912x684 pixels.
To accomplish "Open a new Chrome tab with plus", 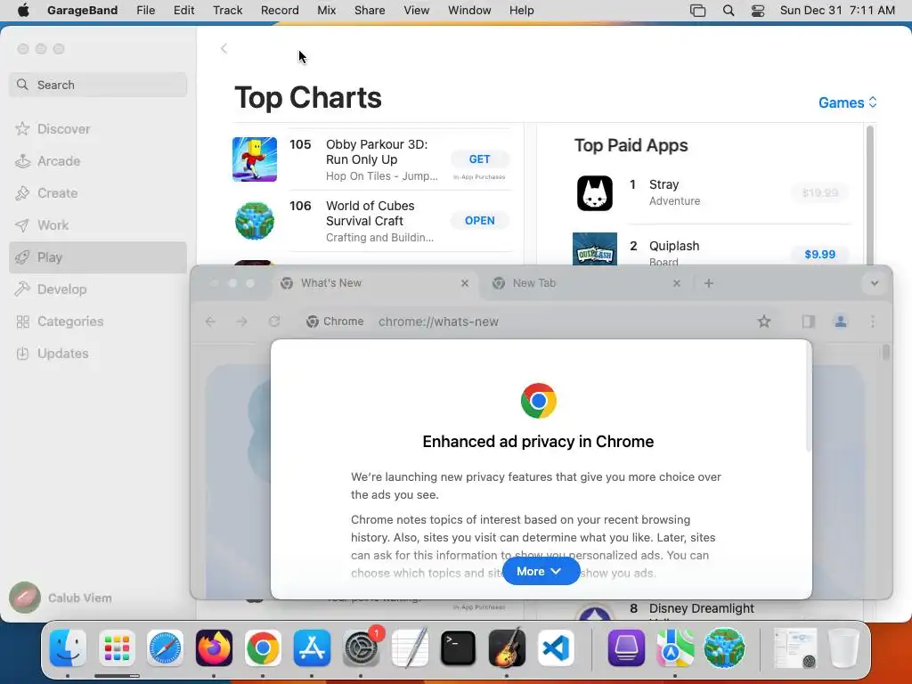I will click(708, 283).
